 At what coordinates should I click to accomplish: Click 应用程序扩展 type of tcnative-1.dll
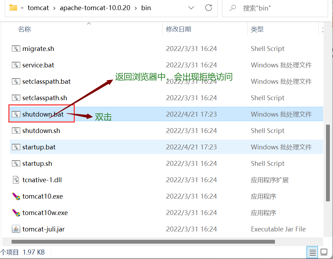point(270,180)
